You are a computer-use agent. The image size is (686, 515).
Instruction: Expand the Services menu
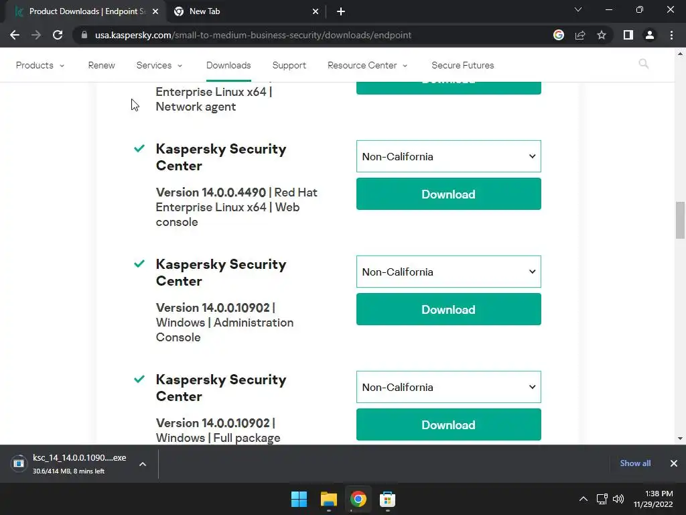(159, 65)
